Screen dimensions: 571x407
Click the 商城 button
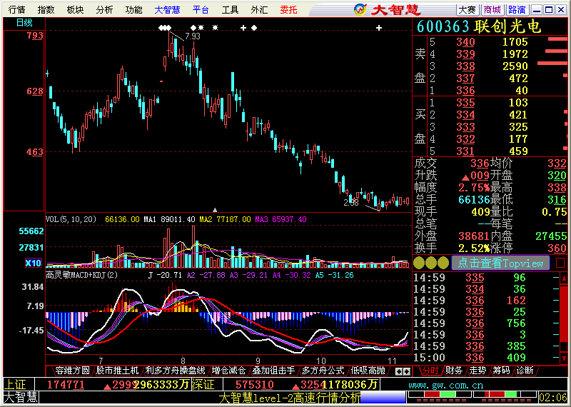click(492, 10)
